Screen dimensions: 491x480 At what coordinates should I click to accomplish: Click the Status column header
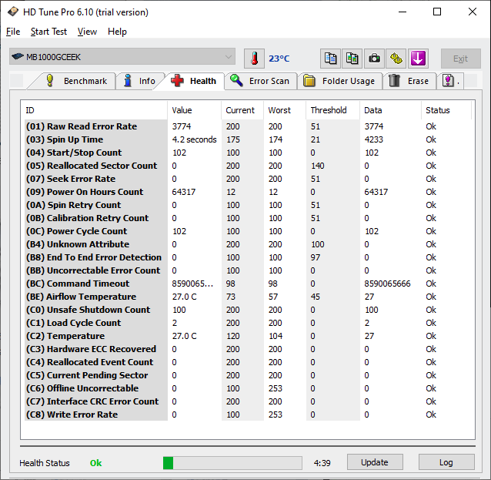click(x=446, y=110)
